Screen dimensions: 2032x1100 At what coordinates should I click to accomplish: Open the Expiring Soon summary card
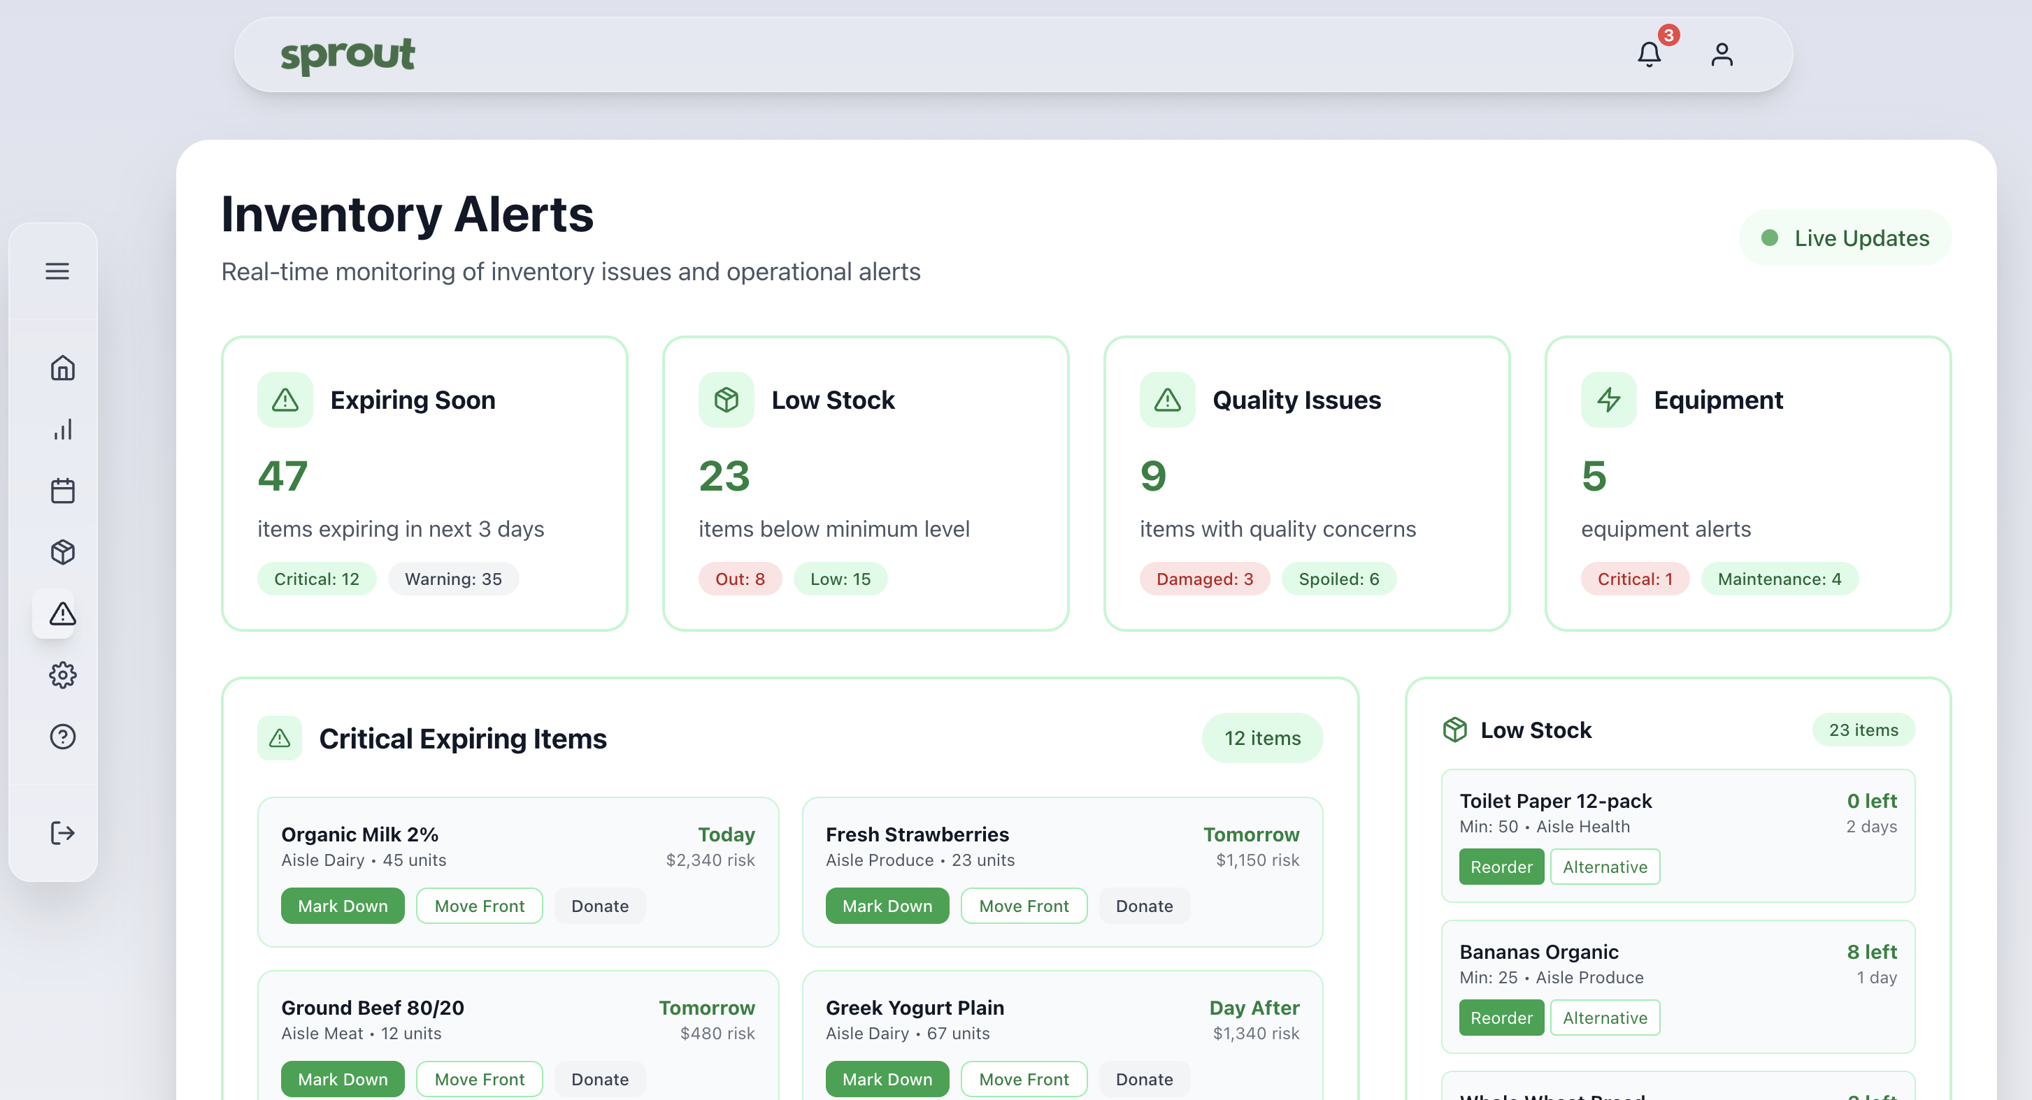pyautogui.click(x=424, y=483)
